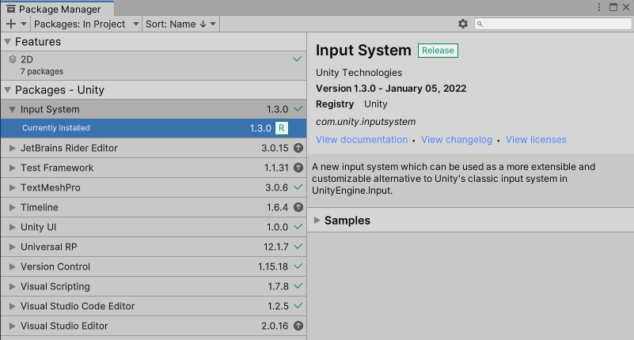Select Unity UI package name
The image size is (634, 340).
click(x=39, y=228)
